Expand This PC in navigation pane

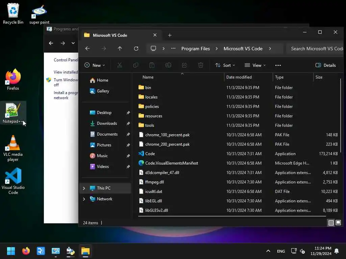point(84,188)
